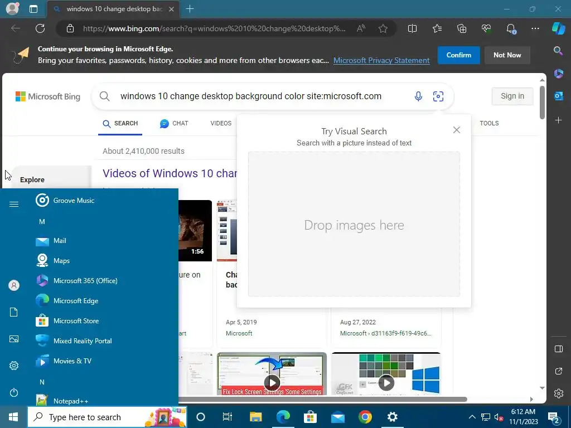Click the Bing Sign in button
This screenshot has width=571, height=428.
[x=512, y=96]
